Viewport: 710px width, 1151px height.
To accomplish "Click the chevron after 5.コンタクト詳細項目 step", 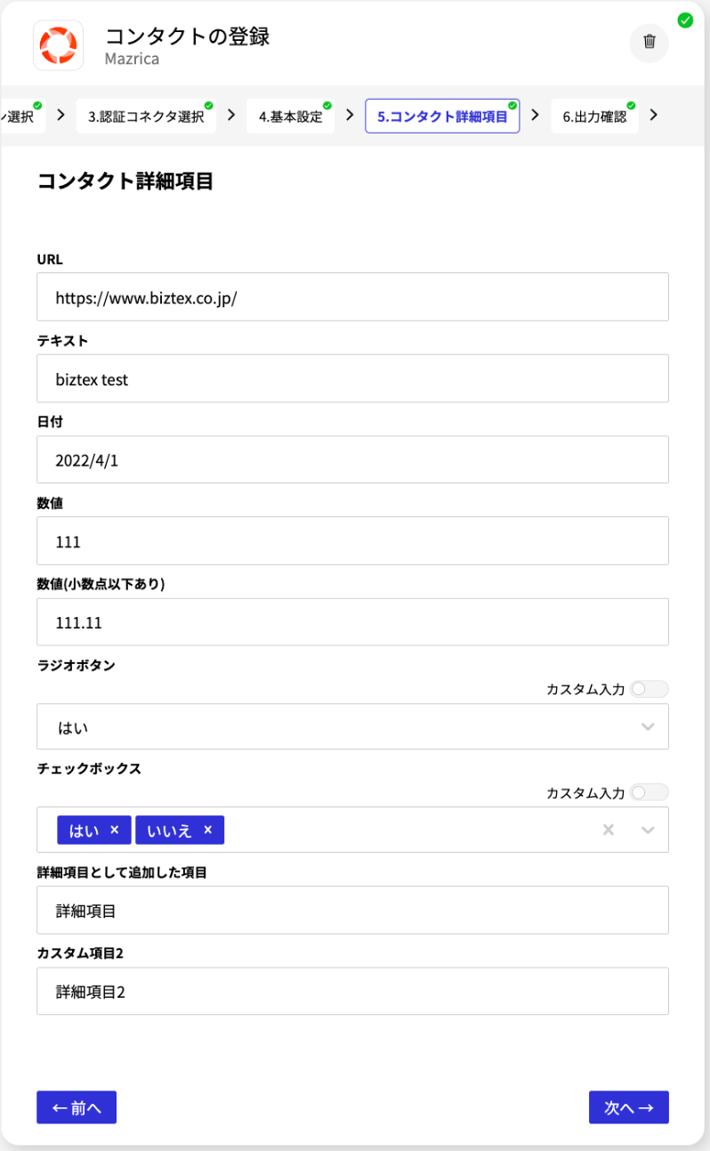I will (535, 115).
